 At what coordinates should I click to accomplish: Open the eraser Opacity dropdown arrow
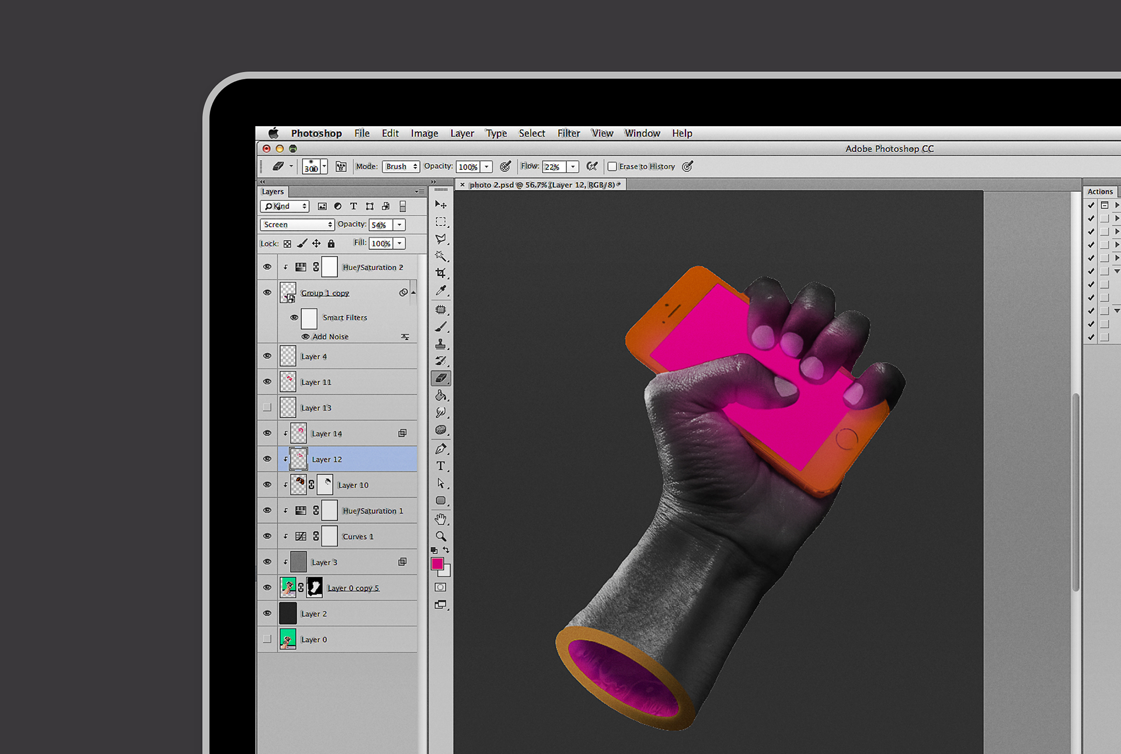tap(486, 166)
